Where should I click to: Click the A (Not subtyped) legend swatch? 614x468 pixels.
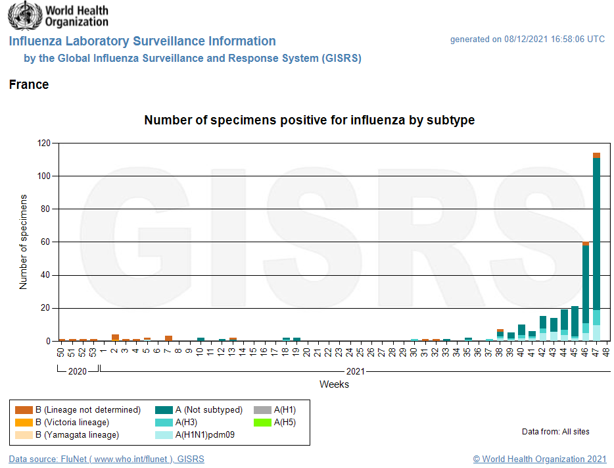click(164, 409)
